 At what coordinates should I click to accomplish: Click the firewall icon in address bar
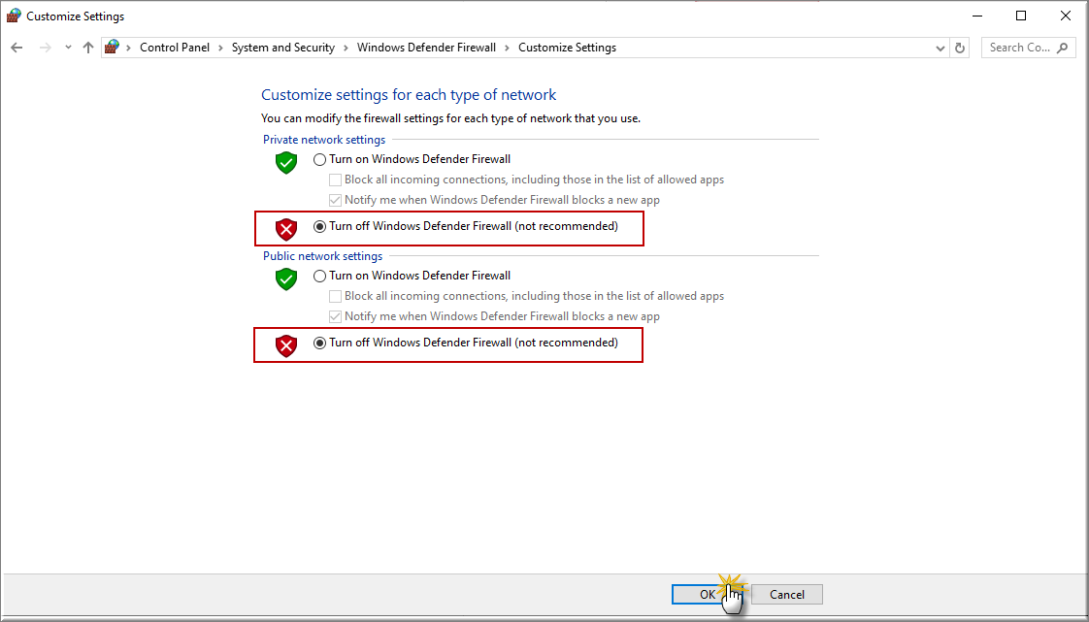tap(112, 48)
